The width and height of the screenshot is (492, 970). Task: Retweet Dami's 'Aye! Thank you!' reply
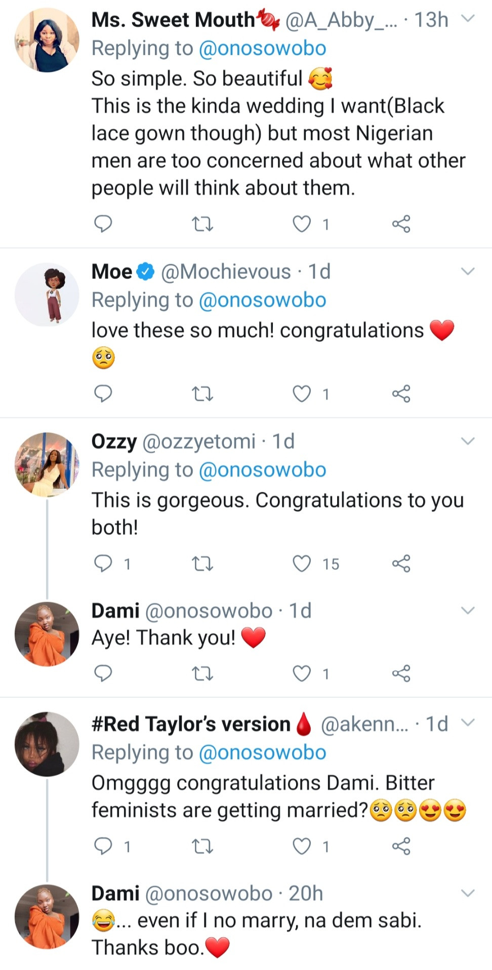click(202, 673)
